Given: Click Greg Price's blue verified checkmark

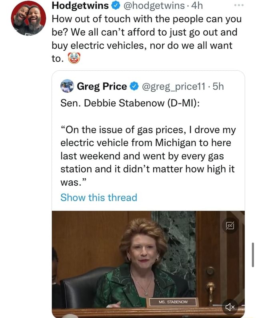Looking at the screenshot, I should pyautogui.click(x=134, y=86).
